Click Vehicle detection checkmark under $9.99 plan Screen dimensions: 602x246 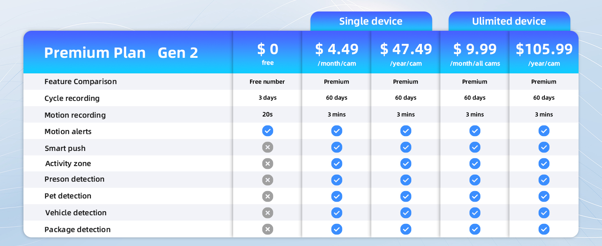click(x=475, y=213)
